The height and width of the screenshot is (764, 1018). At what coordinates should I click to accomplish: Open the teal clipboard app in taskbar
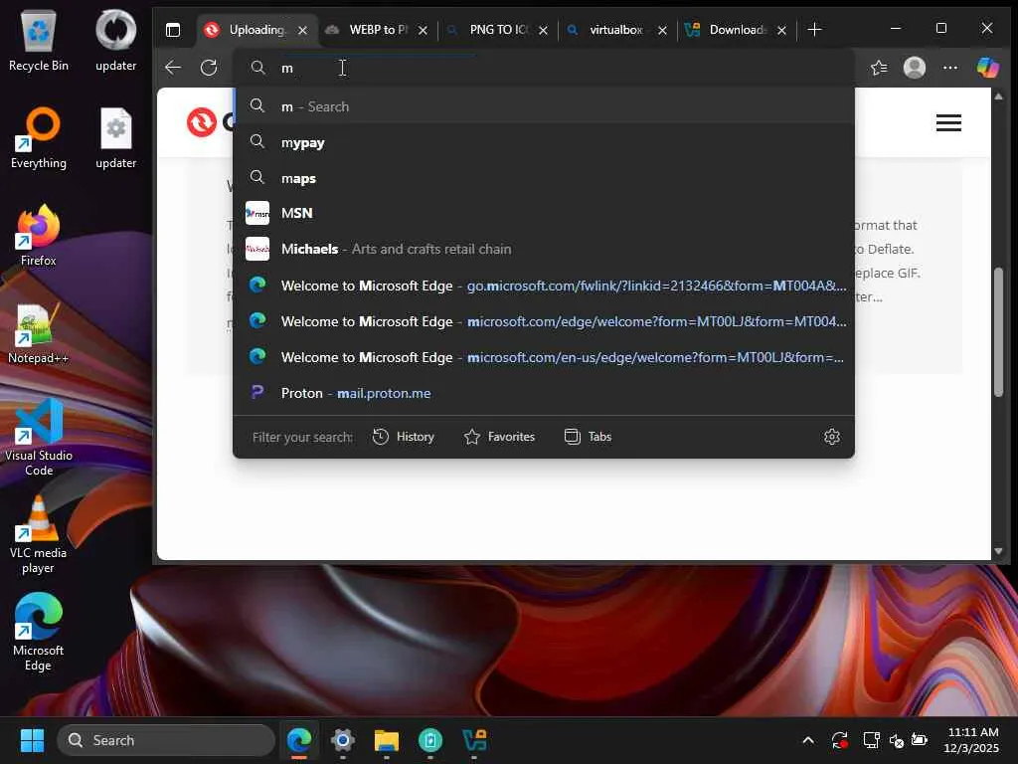pos(430,740)
